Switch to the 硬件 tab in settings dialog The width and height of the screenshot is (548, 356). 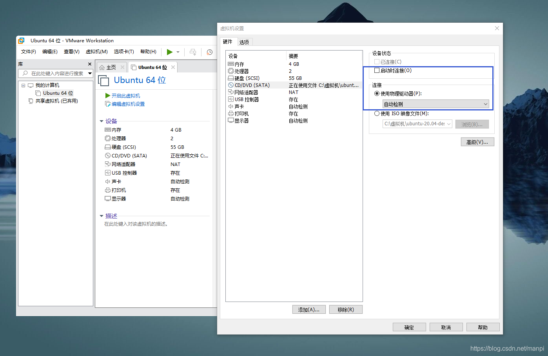click(228, 42)
